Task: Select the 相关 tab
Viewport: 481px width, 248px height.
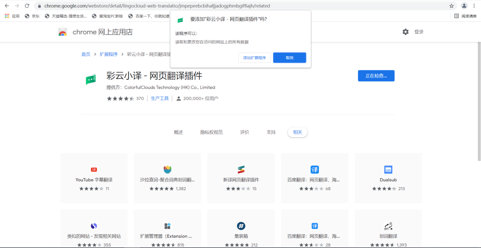Action: click(298, 132)
